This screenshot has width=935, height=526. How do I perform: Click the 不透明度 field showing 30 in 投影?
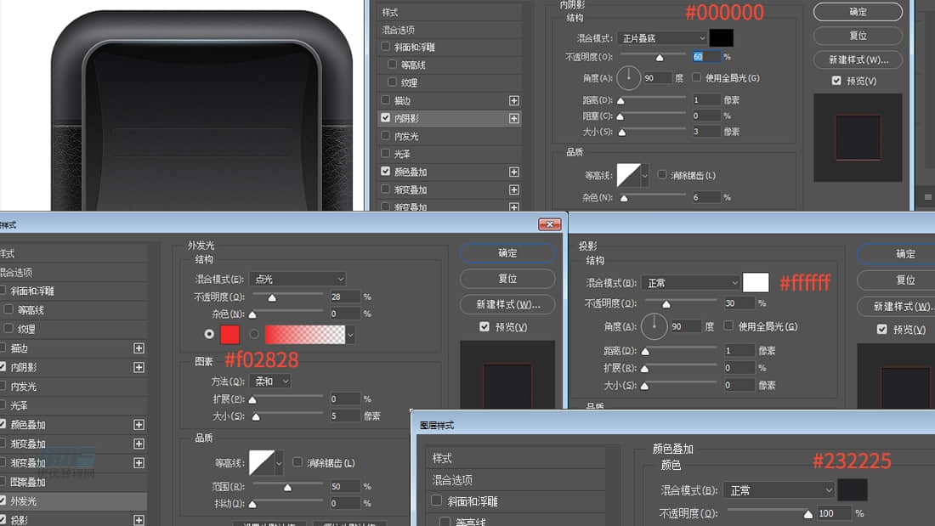point(738,303)
